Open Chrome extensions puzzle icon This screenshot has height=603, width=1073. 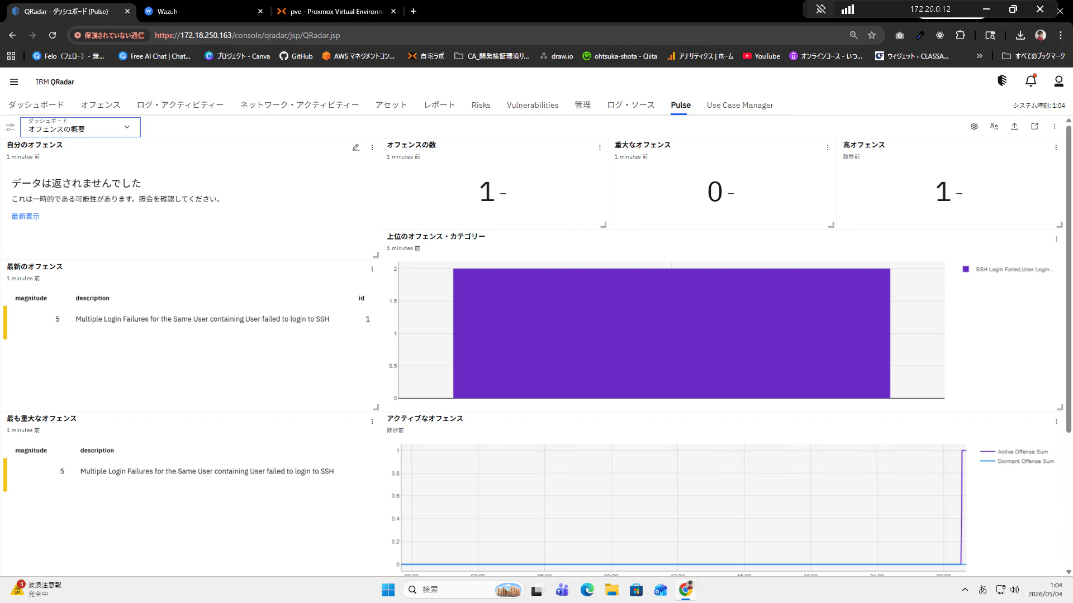tap(960, 35)
